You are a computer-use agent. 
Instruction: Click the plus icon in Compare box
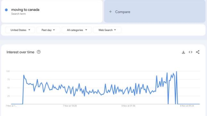[110, 12]
